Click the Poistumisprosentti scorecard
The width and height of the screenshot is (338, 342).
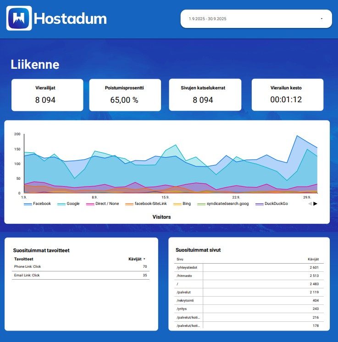(x=125, y=95)
